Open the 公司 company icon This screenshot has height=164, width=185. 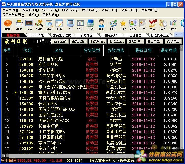click(143, 25)
